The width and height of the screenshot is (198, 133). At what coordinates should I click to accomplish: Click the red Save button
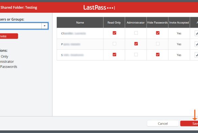[189, 124]
